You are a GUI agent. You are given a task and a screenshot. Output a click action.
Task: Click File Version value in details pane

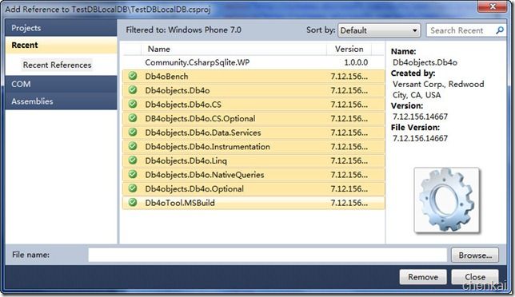420,138
